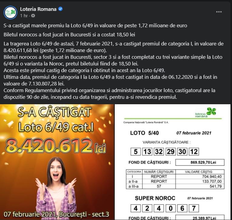Viewport: 232px width, 220px height.
Task: Click winning number box 30
Action: [182, 152]
